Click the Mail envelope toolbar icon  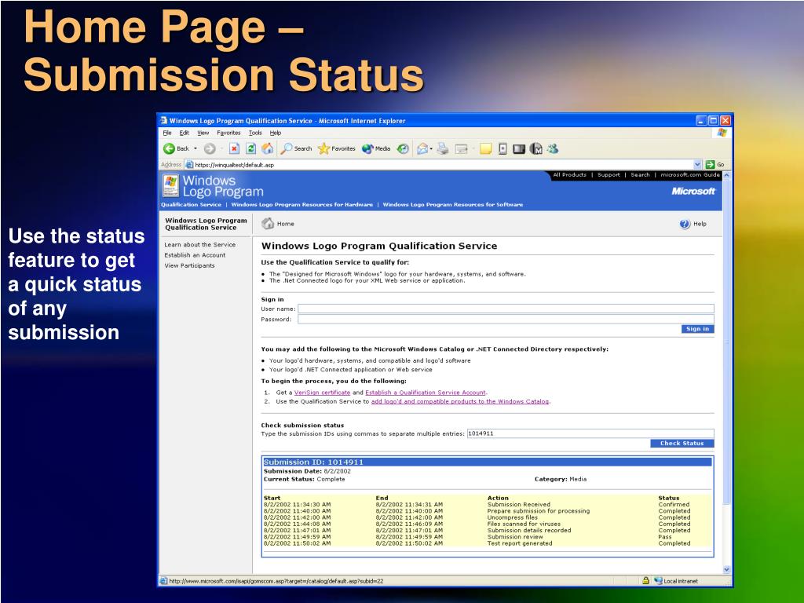click(422, 148)
